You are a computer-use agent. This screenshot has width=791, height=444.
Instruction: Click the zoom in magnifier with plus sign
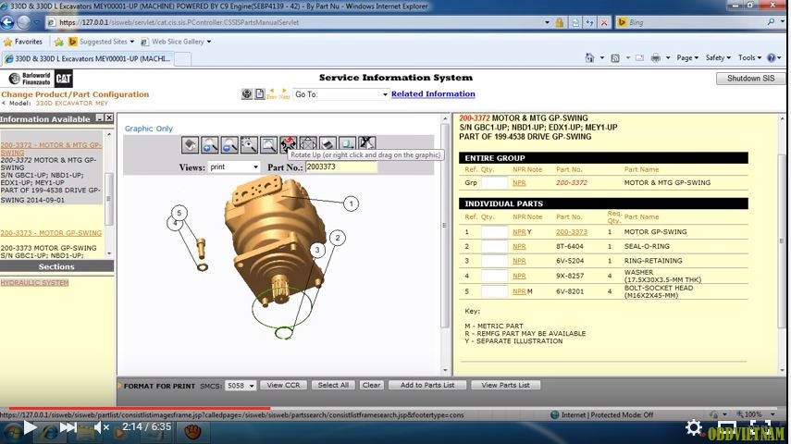(210, 144)
